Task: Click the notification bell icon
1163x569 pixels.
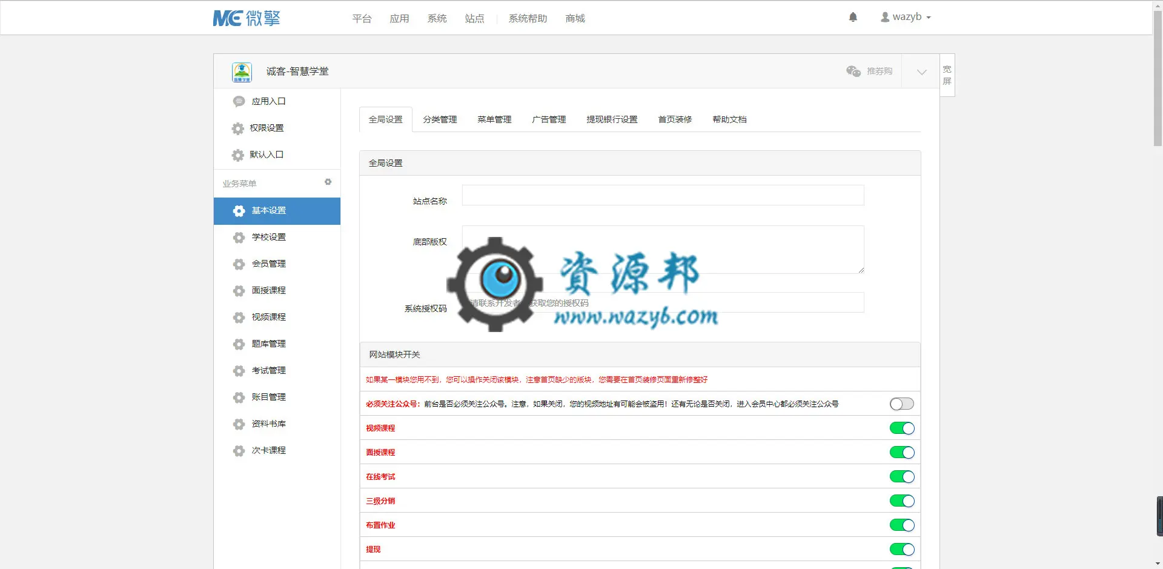Action: pyautogui.click(x=853, y=18)
